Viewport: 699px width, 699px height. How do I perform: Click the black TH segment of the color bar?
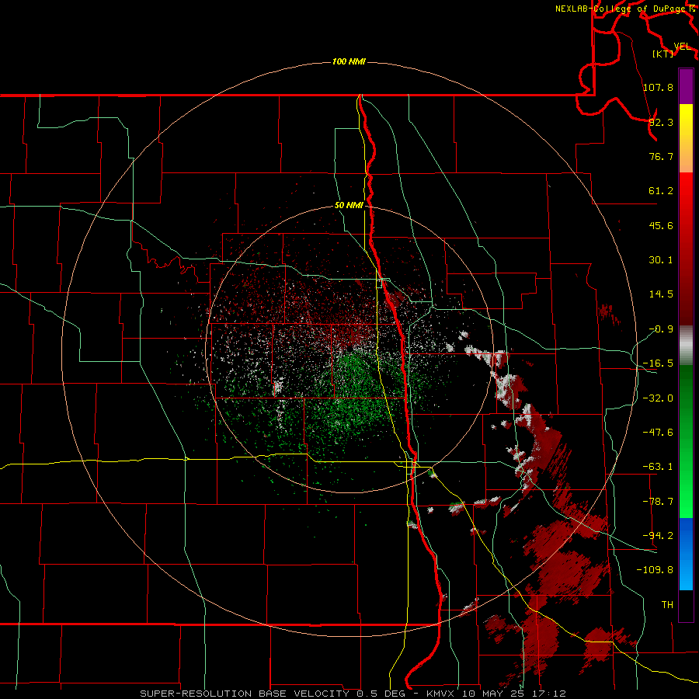(x=686, y=605)
